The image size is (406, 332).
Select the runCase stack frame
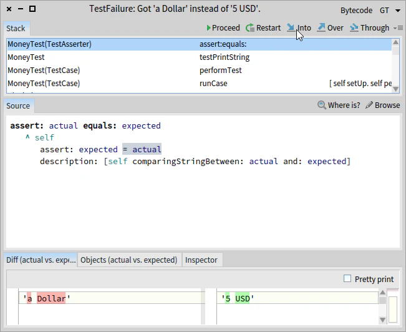[199, 84]
